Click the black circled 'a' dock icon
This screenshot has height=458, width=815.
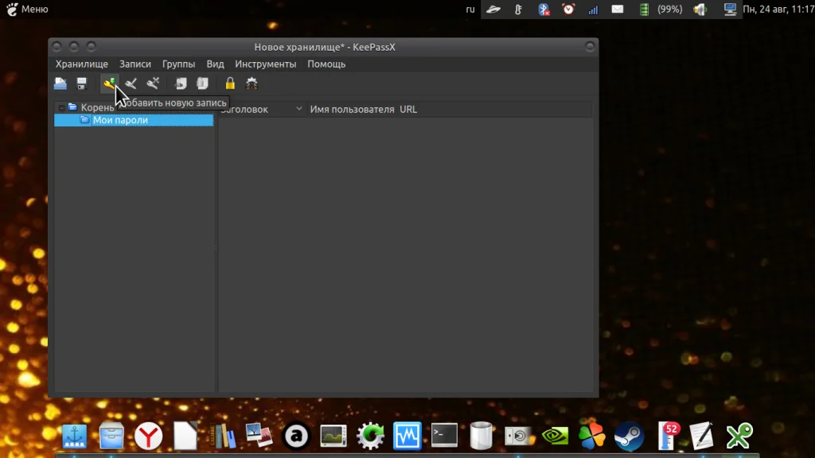[296, 436]
